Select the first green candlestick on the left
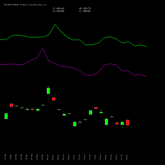 click(6, 116)
